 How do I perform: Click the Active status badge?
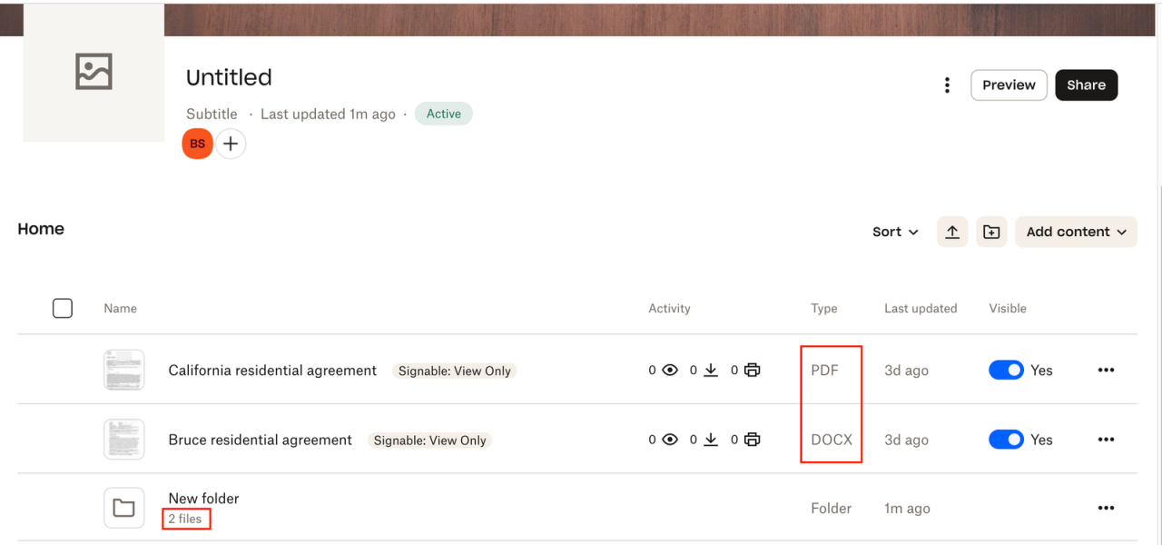pos(444,114)
